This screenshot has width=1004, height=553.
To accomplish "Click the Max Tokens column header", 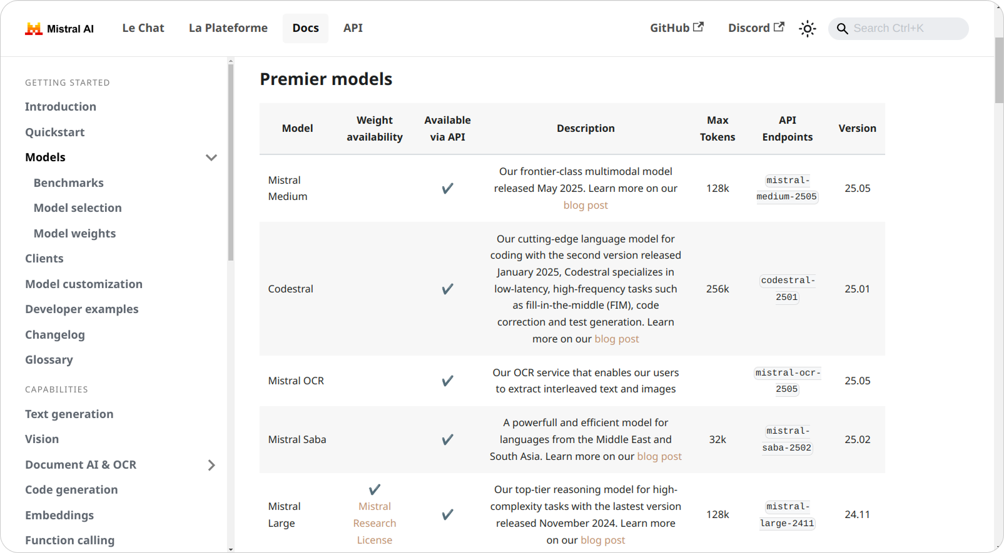I will click(718, 128).
